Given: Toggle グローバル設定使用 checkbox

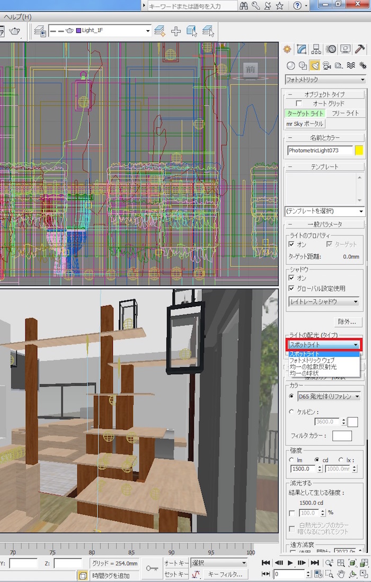Looking at the screenshot, I should pos(291,289).
